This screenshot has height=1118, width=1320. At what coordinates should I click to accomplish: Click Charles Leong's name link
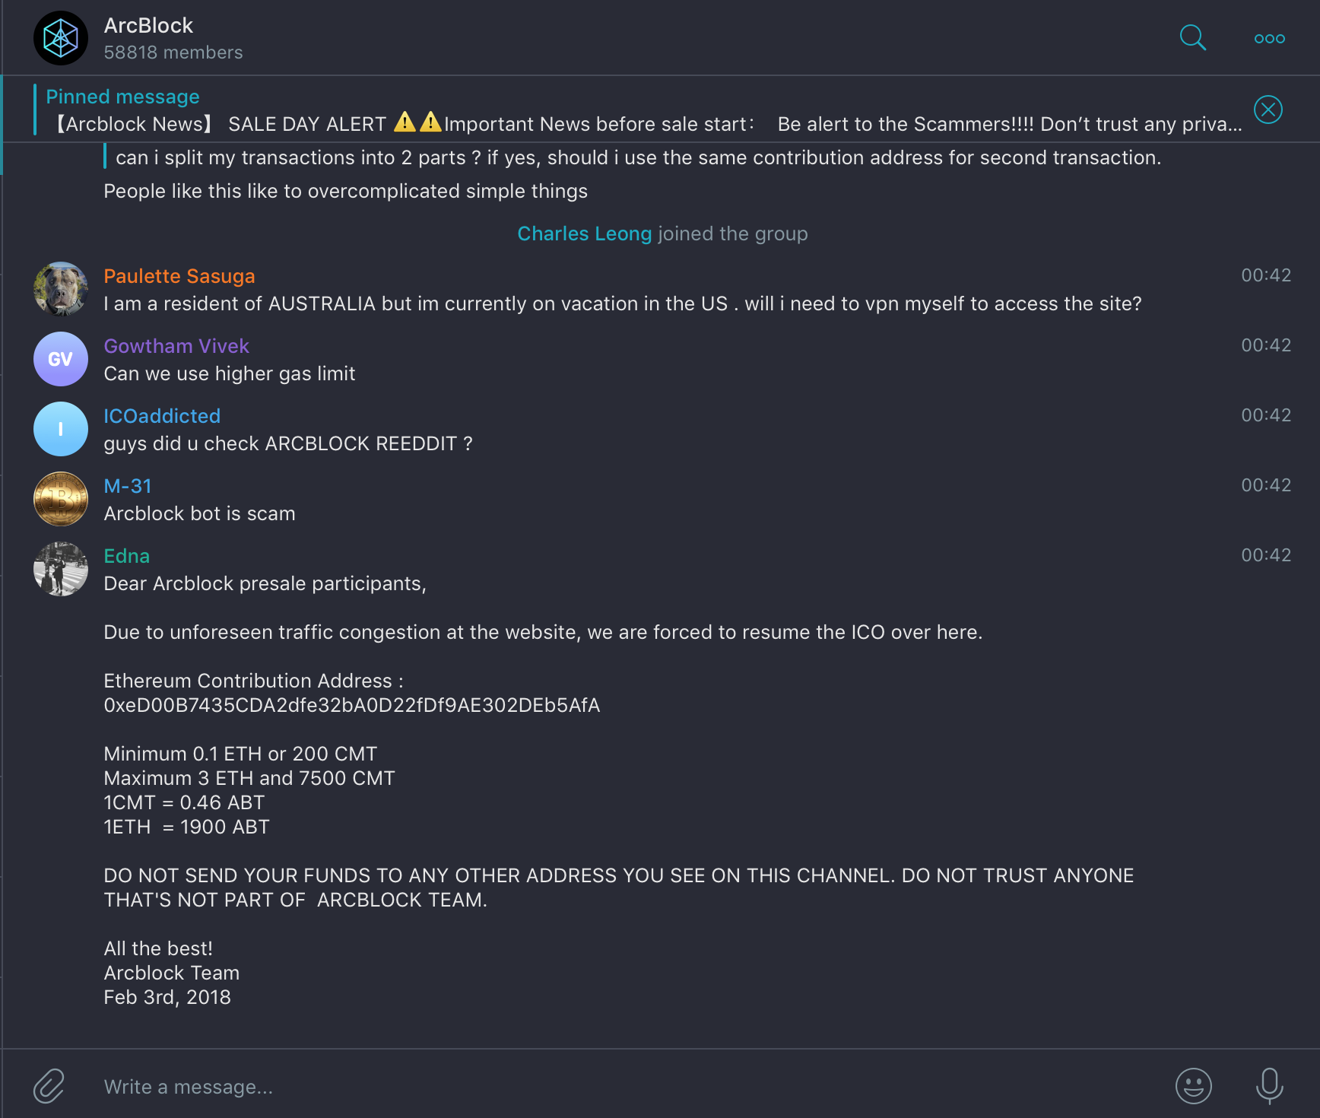tap(584, 233)
